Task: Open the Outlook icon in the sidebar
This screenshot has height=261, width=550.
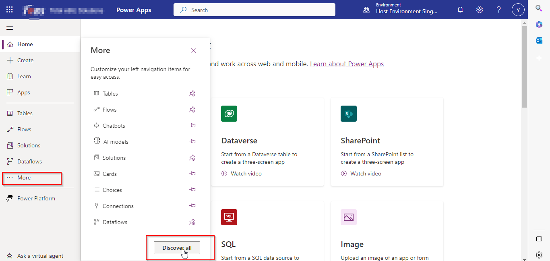Action: (539, 41)
